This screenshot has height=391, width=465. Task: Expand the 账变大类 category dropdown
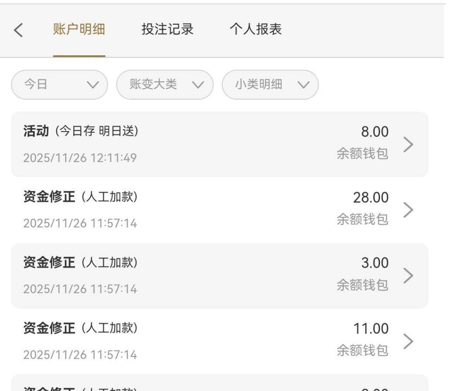165,84
